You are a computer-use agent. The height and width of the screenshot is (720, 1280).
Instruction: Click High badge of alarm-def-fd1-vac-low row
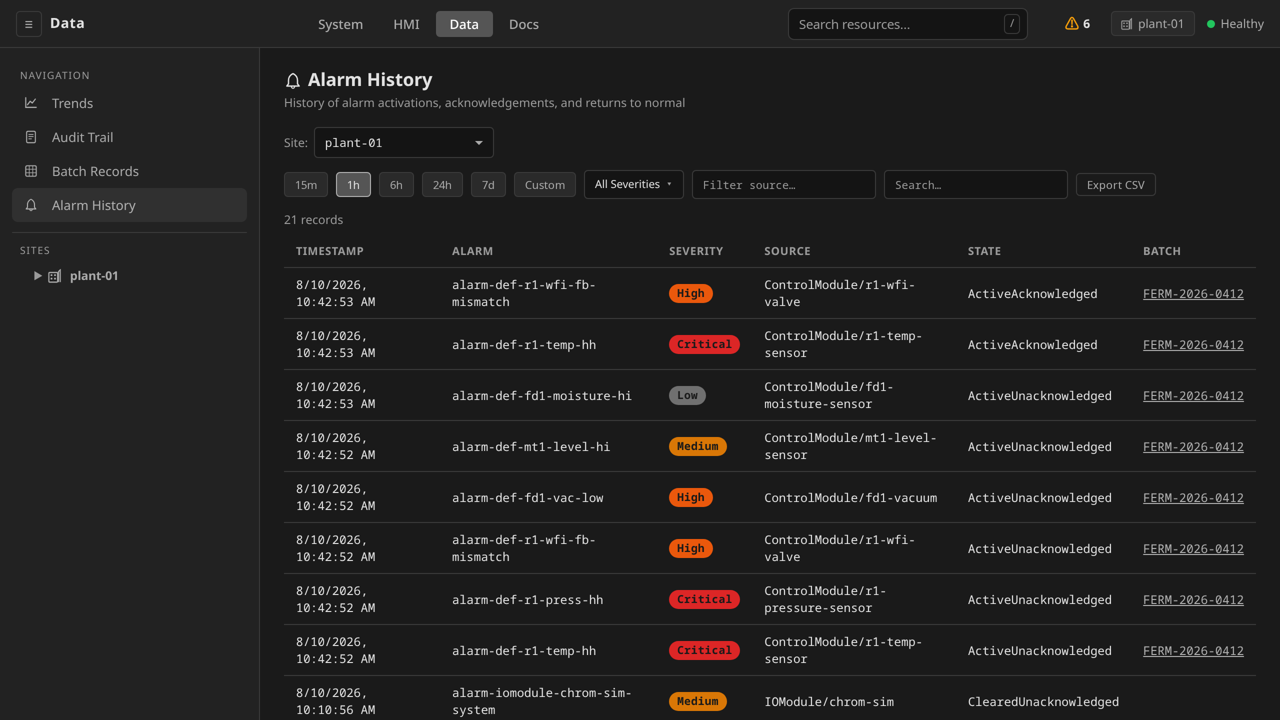(690, 497)
